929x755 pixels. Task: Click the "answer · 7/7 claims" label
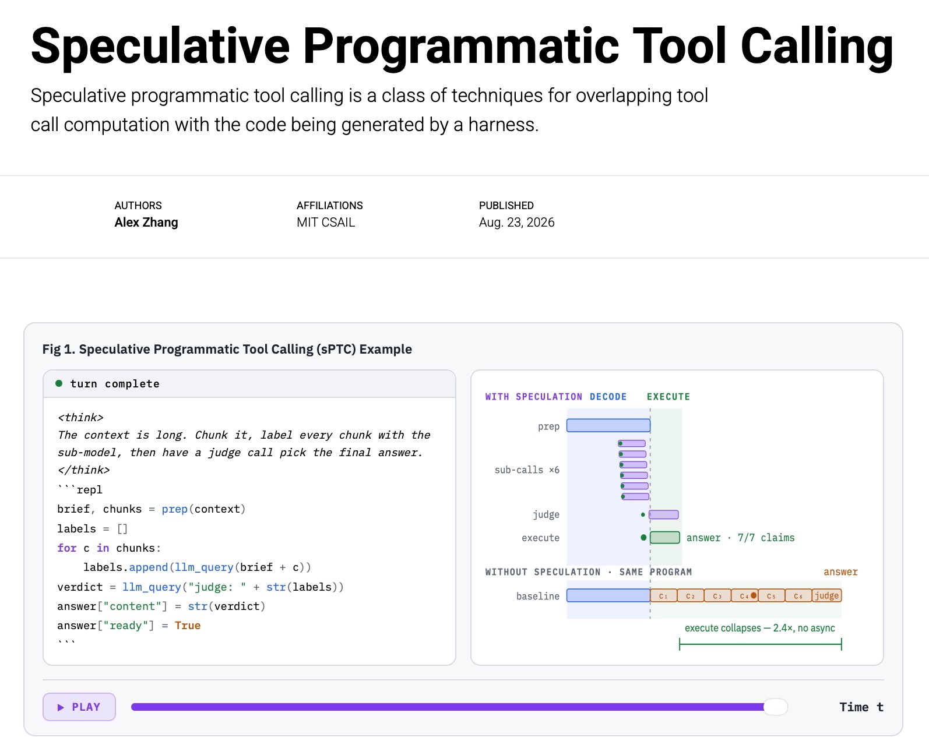[x=741, y=538]
